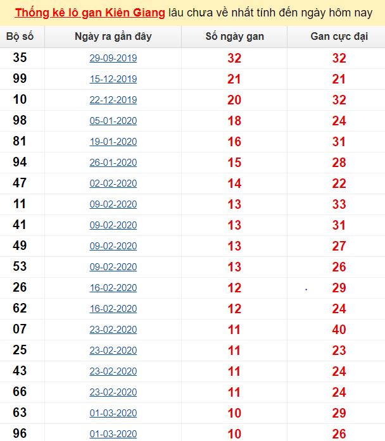Select the Gan cực đại column header
Viewport: 385px width, 441px height.
(x=339, y=37)
